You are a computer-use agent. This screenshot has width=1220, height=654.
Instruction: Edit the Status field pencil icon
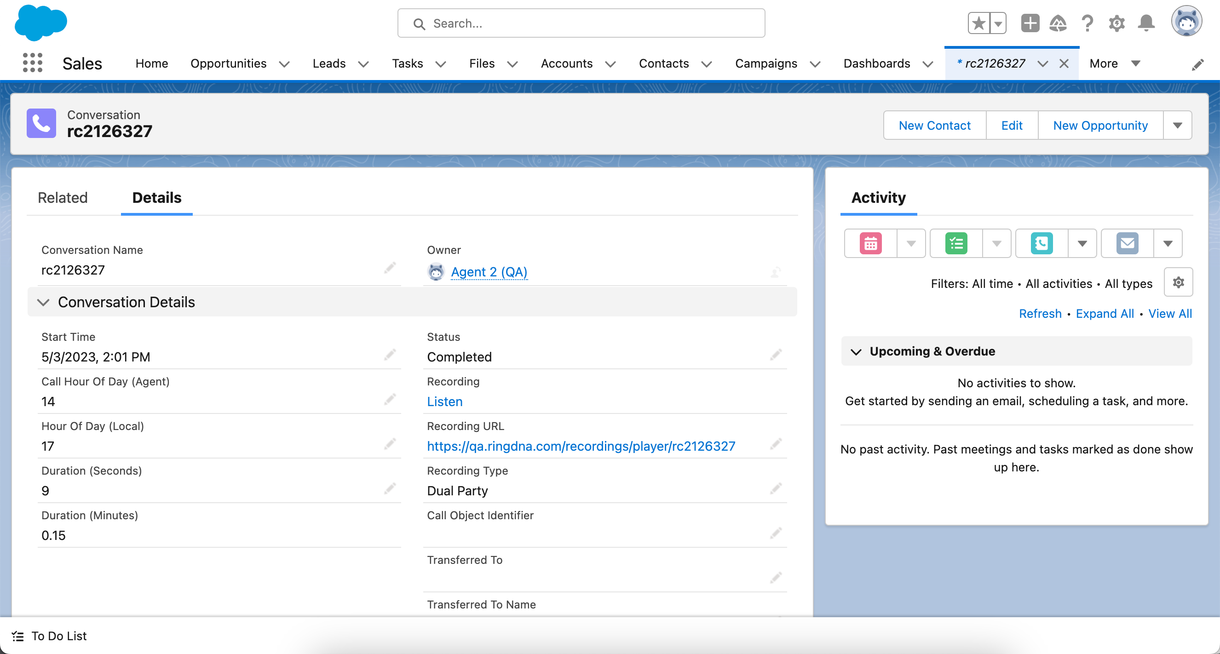(775, 355)
